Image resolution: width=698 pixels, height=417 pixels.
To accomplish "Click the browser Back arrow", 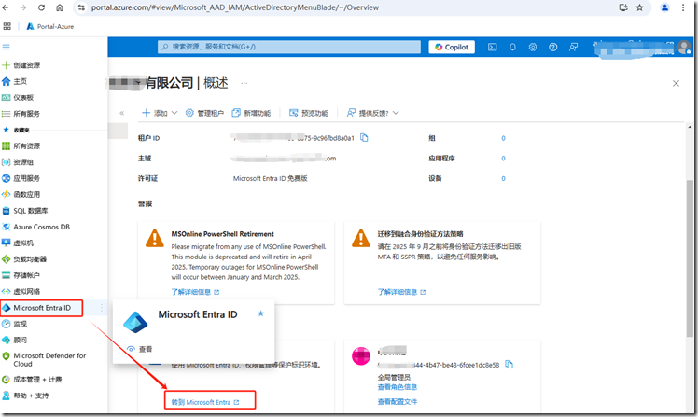I will pyautogui.click(x=6, y=7).
